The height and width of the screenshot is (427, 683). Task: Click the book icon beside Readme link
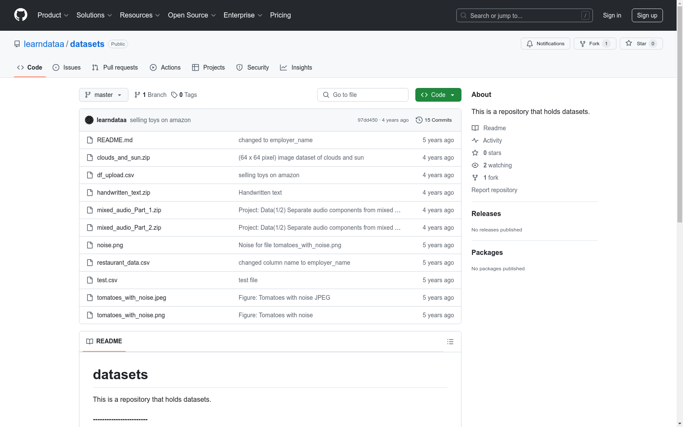[475, 128]
